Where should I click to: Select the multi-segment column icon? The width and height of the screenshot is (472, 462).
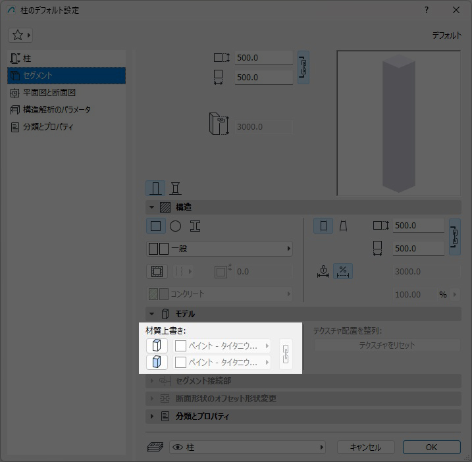(x=176, y=189)
